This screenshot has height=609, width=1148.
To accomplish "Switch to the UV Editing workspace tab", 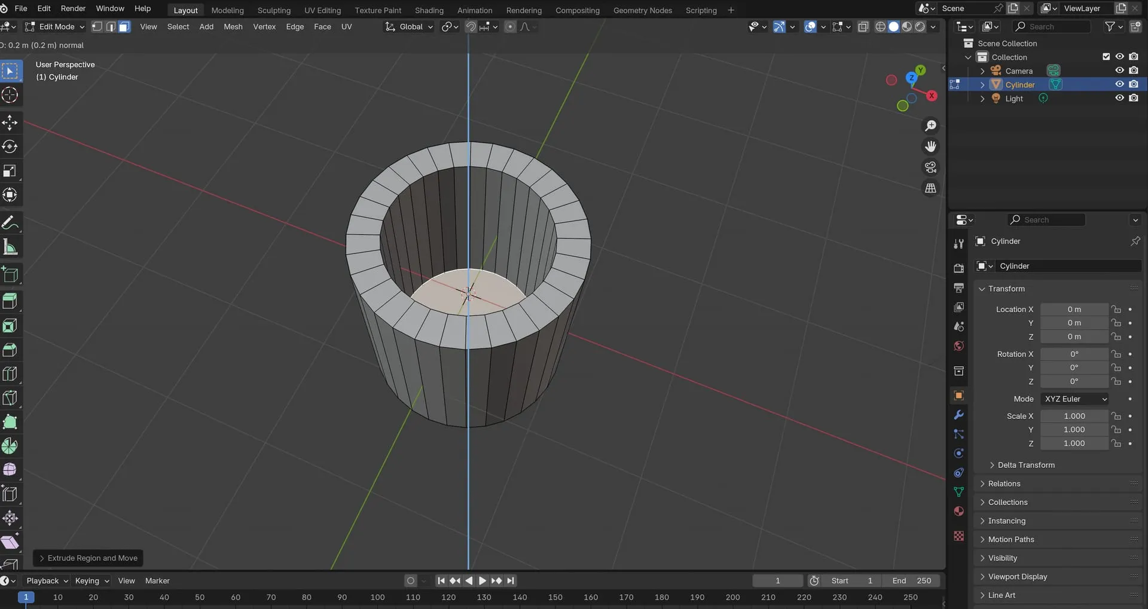I will coord(322,10).
